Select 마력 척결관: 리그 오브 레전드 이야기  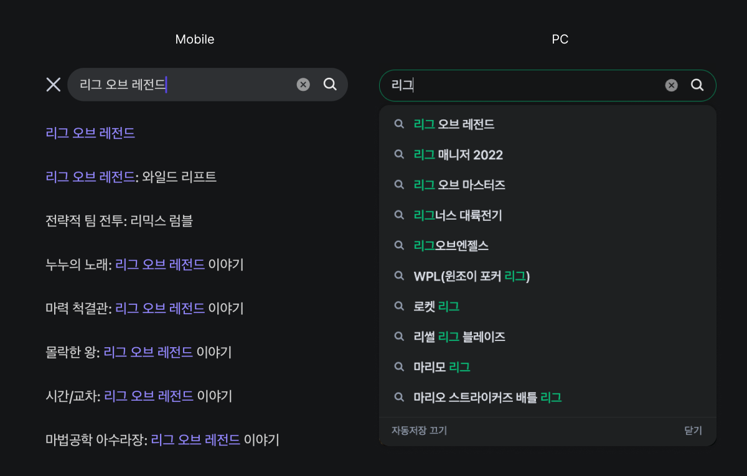(144, 308)
